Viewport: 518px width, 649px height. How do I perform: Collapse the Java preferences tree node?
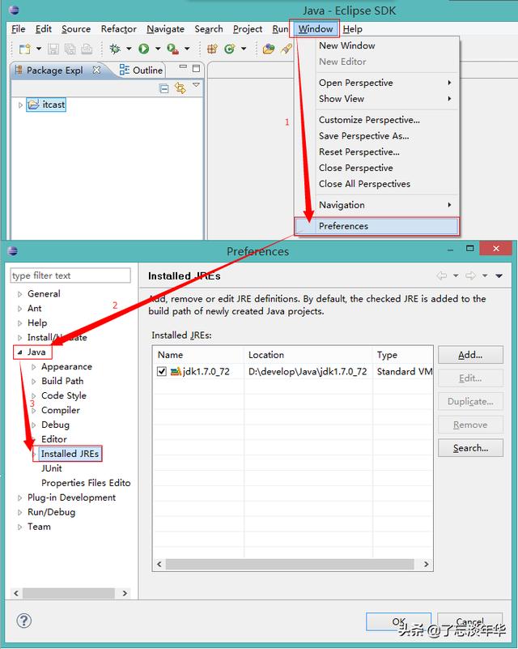click(19, 352)
